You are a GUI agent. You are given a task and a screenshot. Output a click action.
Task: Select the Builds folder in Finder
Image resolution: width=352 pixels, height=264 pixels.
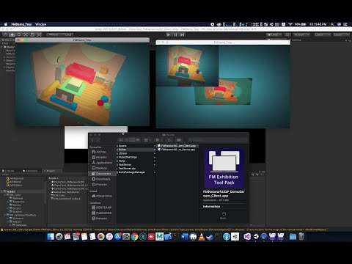tap(136, 150)
